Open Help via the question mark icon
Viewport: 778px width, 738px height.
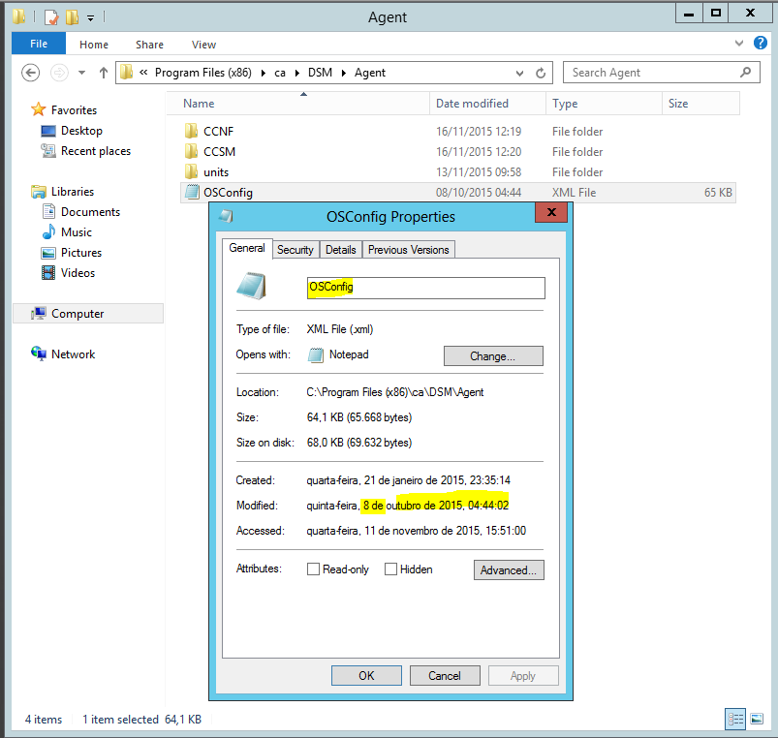[x=761, y=44]
